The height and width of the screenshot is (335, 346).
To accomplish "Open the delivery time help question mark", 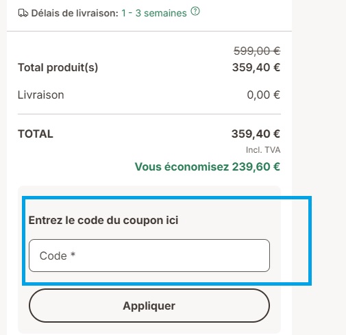I will click(195, 11).
